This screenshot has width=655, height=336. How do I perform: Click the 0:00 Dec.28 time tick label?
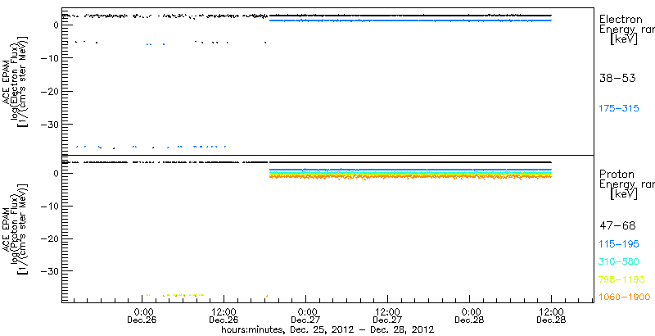pyautogui.click(x=470, y=316)
